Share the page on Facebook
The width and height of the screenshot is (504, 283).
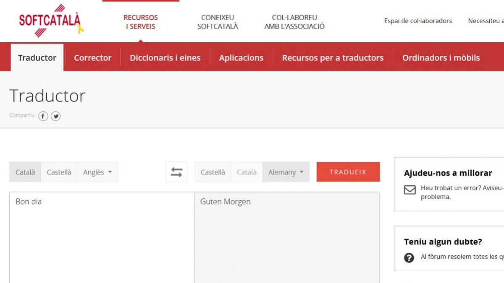tap(43, 116)
